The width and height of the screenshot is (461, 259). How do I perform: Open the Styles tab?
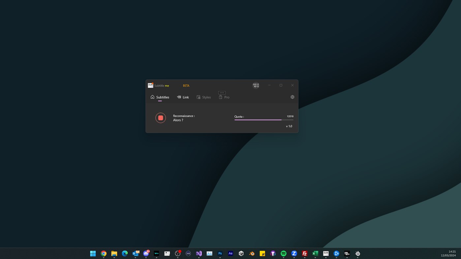click(x=206, y=97)
